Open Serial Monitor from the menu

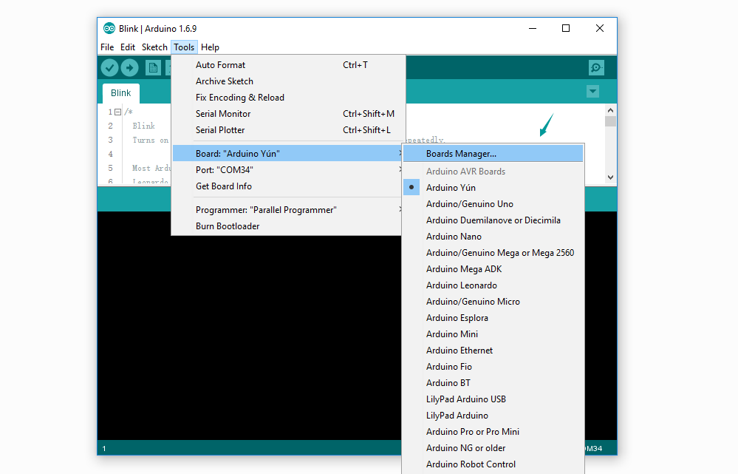click(x=289, y=114)
